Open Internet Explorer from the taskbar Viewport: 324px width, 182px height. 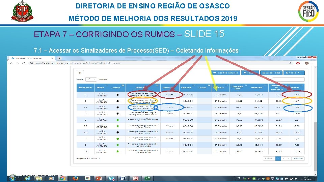tap(27, 179)
